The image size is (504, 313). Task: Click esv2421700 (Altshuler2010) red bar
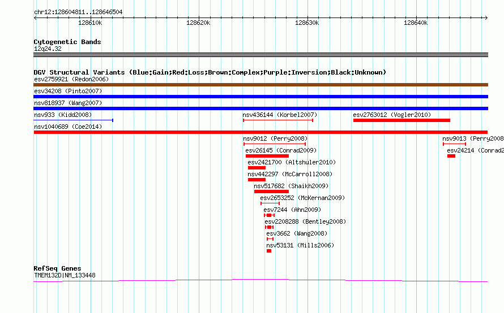click(257, 168)
